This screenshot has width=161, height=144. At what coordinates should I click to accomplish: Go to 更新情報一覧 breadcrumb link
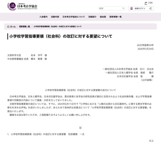point(24,27)
